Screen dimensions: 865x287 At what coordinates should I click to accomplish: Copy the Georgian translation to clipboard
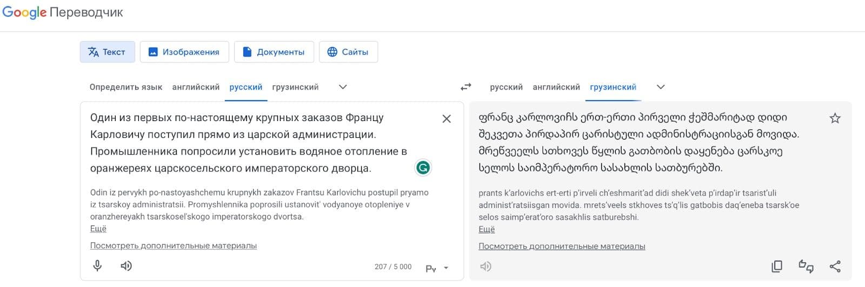[777, 266]
